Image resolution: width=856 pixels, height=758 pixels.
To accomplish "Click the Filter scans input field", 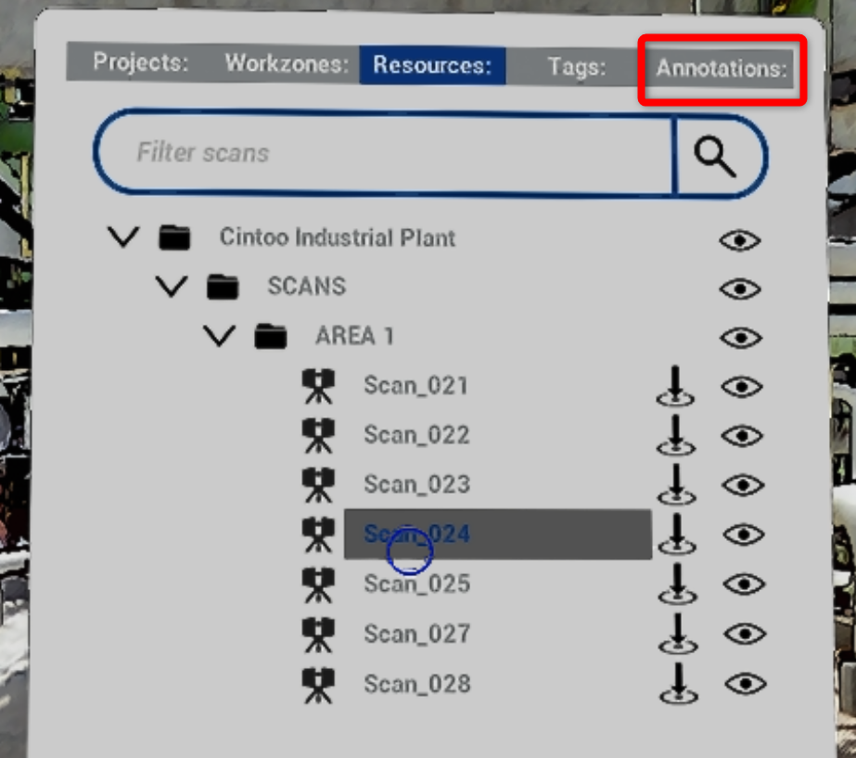I will point(385,153).
